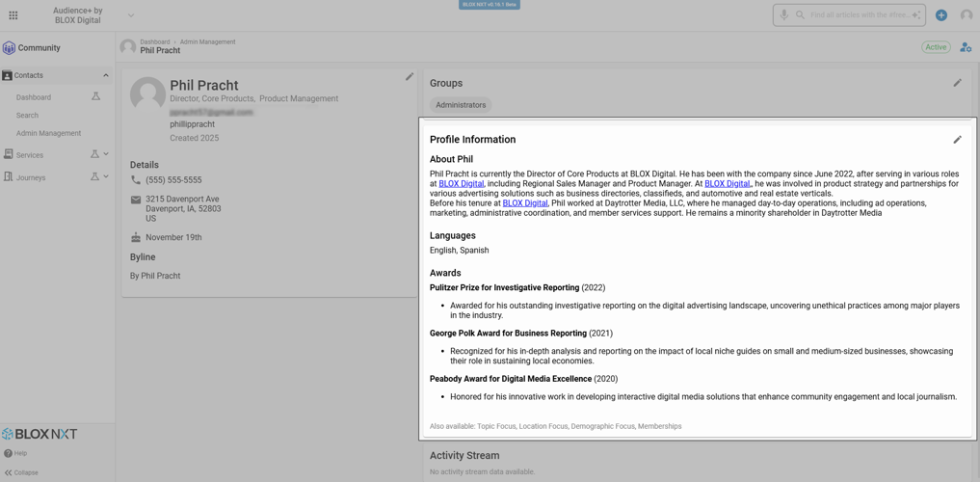Click the beaker icon beside Services
The width and height of the screenshot is (980, 482).
[95, 154]
